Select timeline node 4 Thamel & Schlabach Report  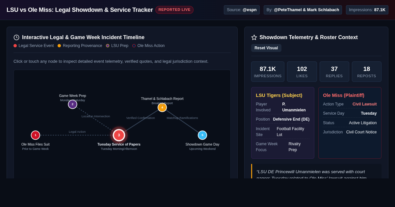click(x=162, y=107)
